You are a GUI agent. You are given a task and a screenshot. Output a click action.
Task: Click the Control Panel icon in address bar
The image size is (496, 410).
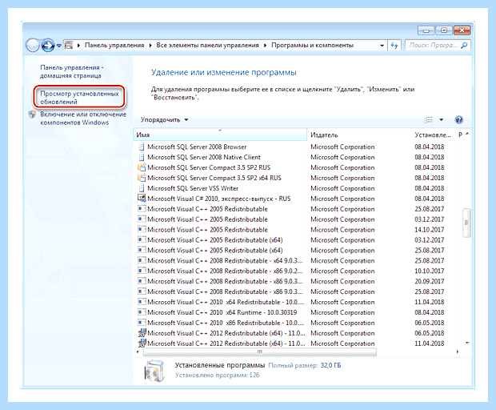(x=69, y=46)
